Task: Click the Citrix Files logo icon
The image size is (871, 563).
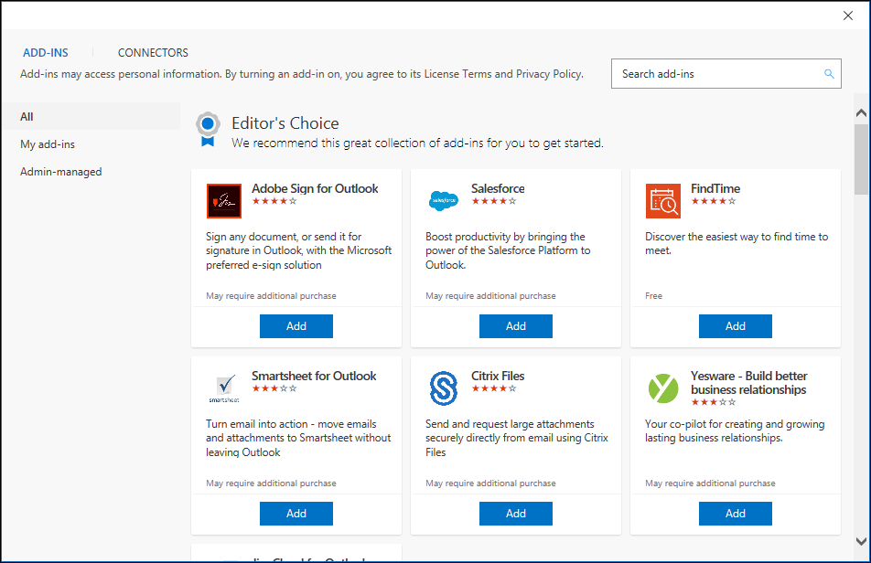Action: point(444,388)
